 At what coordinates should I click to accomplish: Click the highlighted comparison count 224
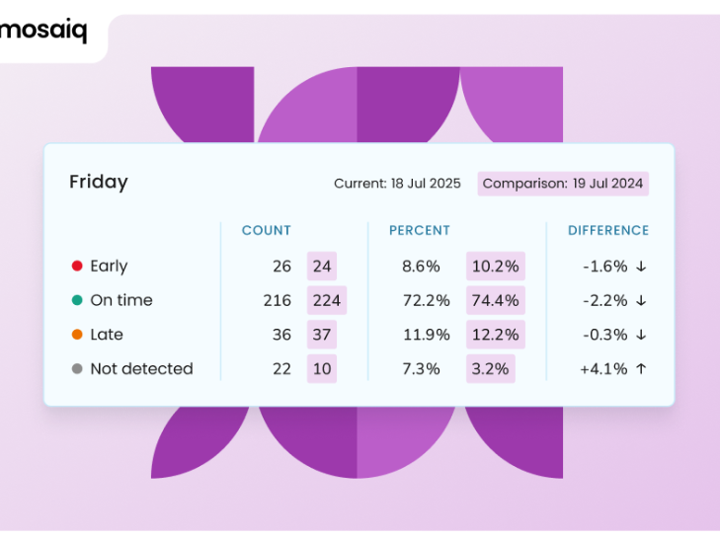click(x=326, y=300)
